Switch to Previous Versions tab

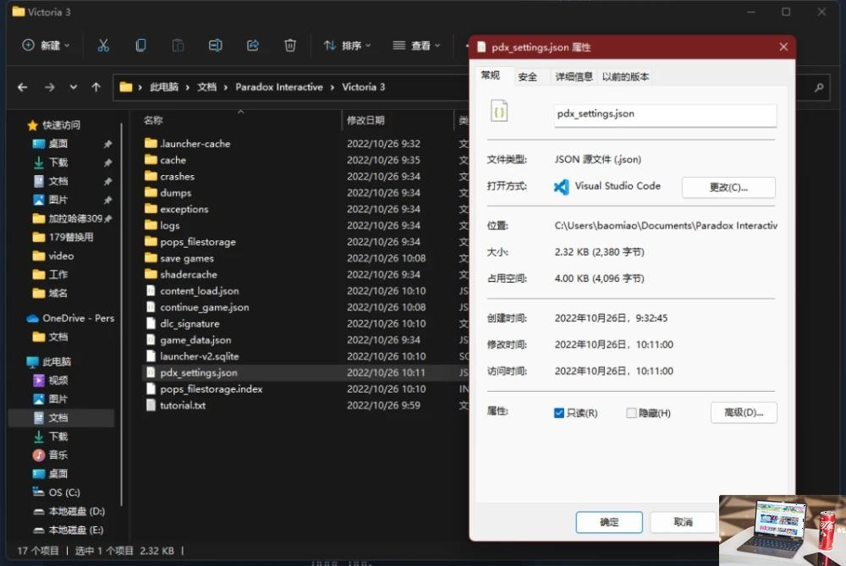coord(625,77)
